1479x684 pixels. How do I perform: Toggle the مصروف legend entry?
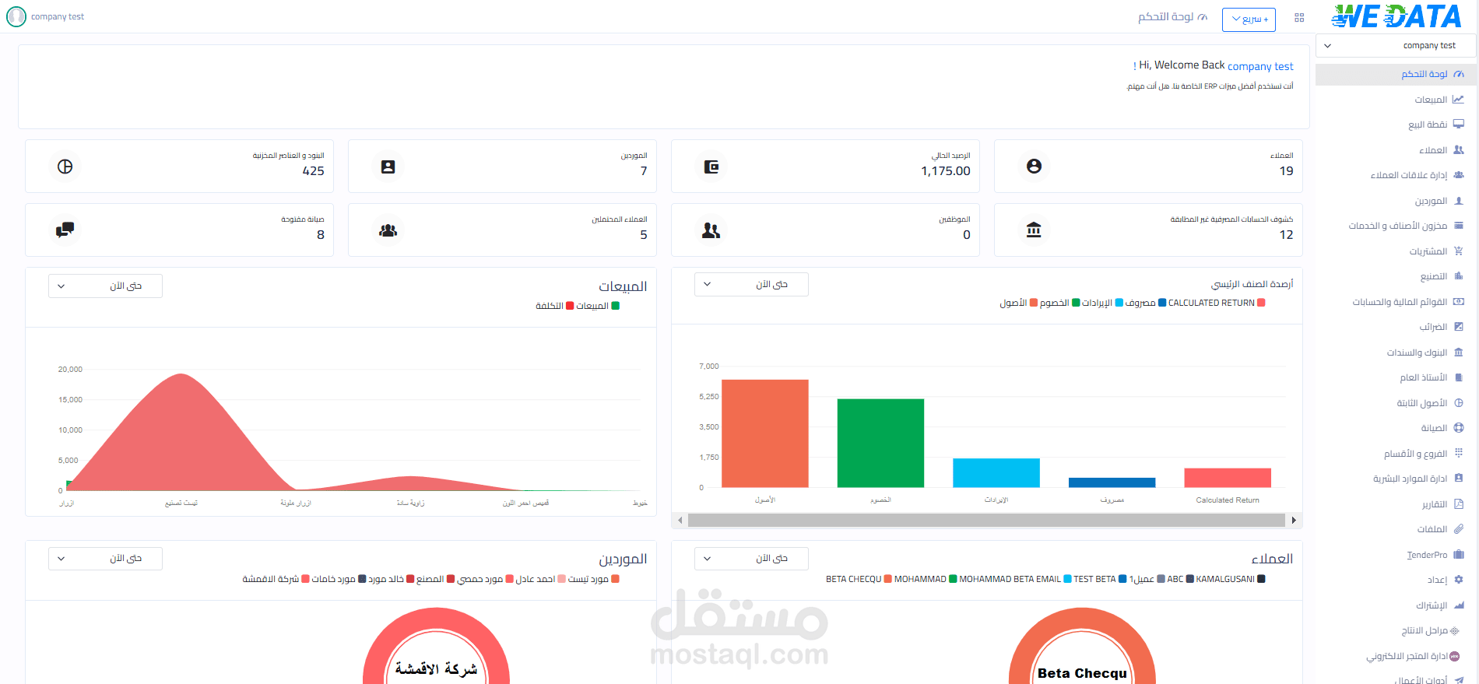[x=1146, y=303]
